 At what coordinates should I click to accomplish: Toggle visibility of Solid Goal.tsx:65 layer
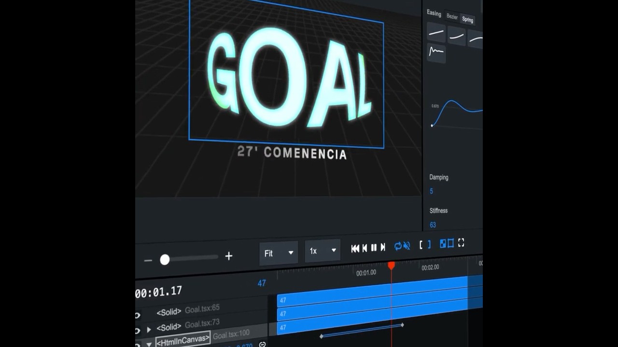pos(138,315)
